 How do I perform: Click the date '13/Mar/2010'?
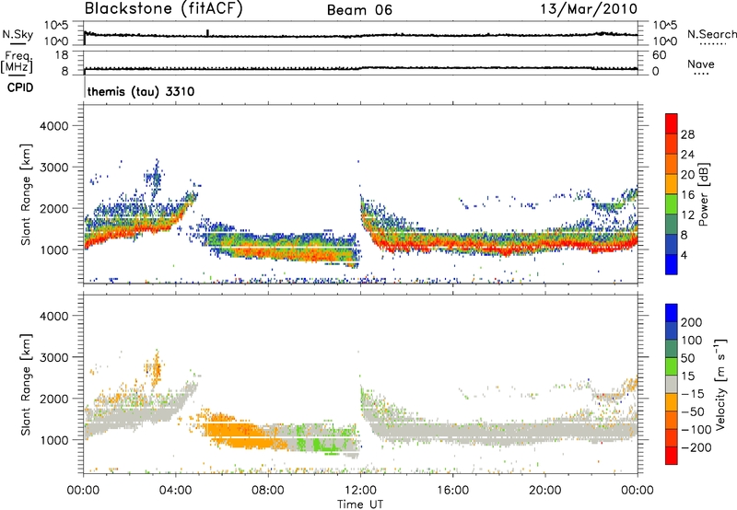(x=589, y=8)
